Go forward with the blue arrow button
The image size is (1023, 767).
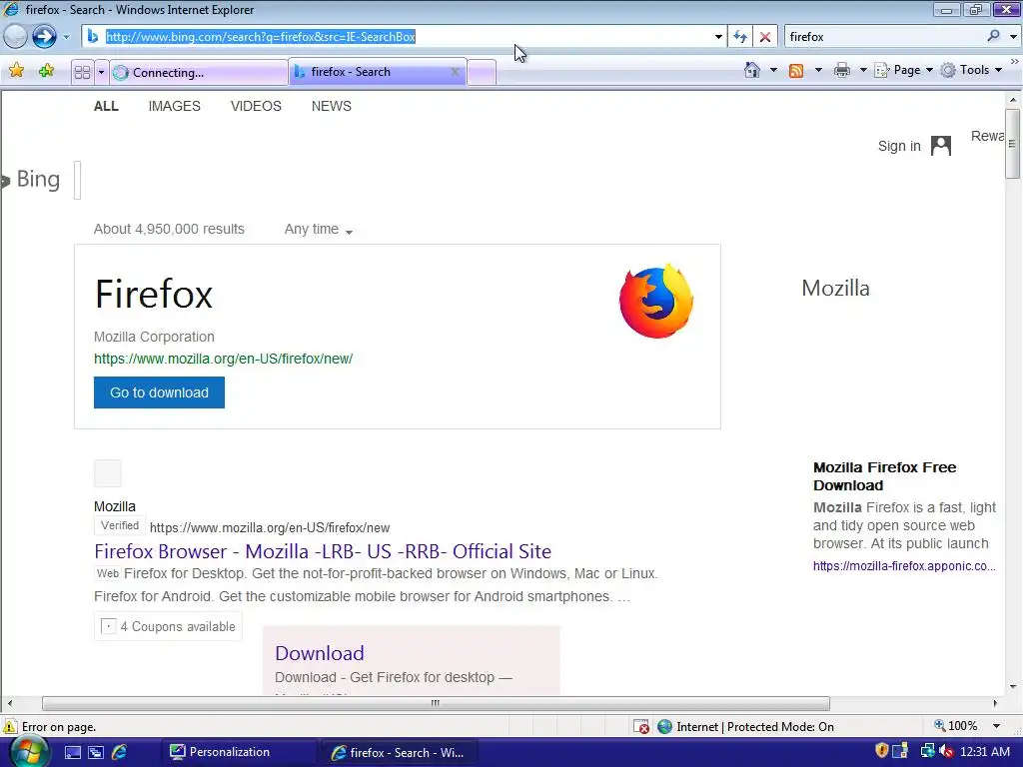(44, 37)
